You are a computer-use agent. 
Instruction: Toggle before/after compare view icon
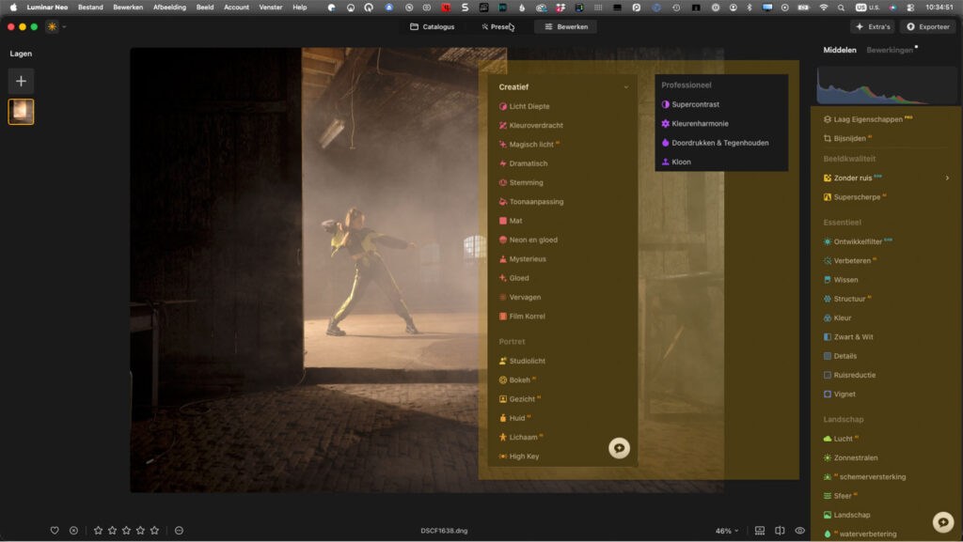coord(780,531)
